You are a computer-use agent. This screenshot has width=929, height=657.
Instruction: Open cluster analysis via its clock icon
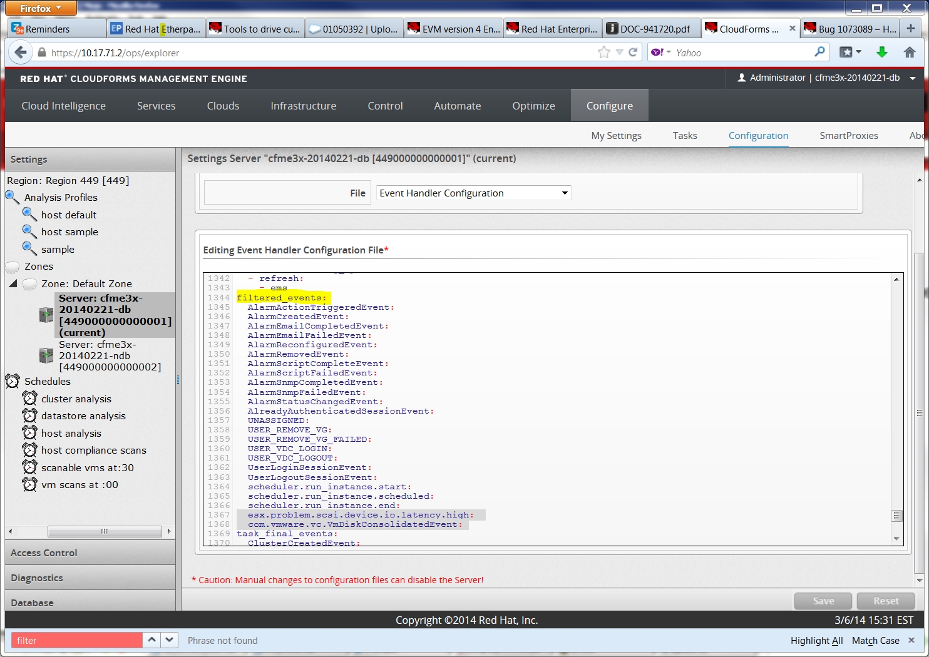coord(29,399)
